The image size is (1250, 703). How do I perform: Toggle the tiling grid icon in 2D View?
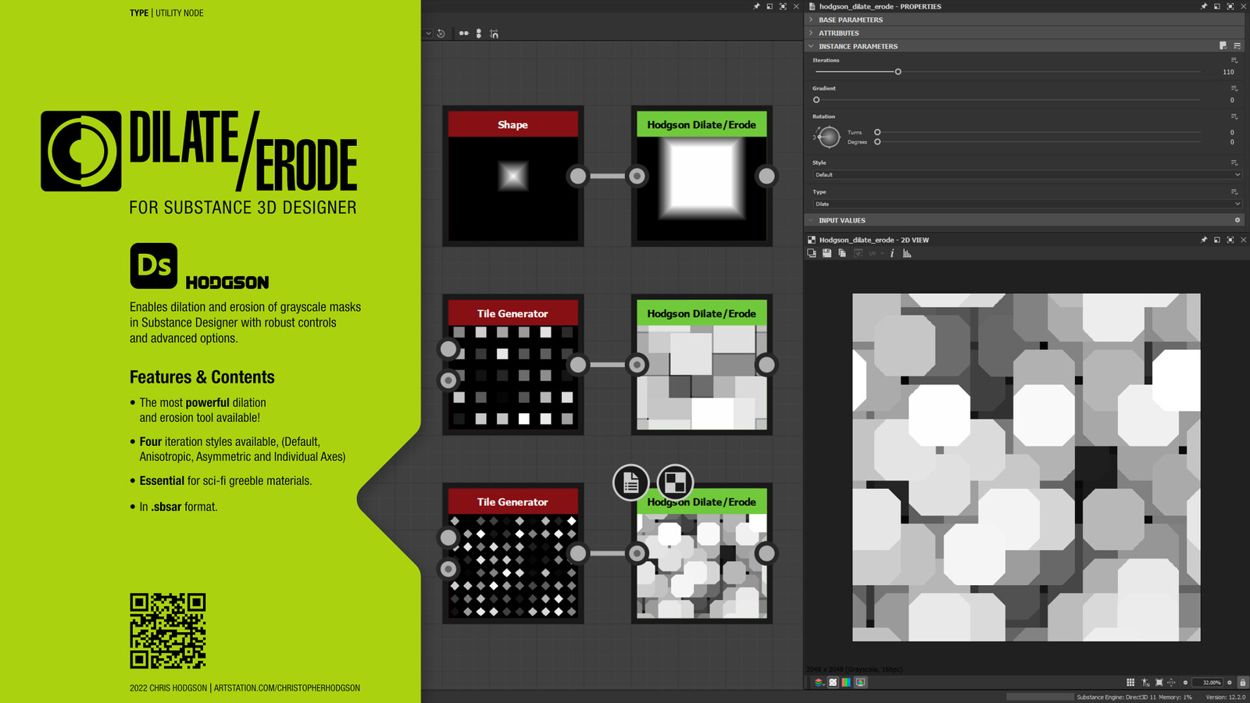click(1130, 682)
